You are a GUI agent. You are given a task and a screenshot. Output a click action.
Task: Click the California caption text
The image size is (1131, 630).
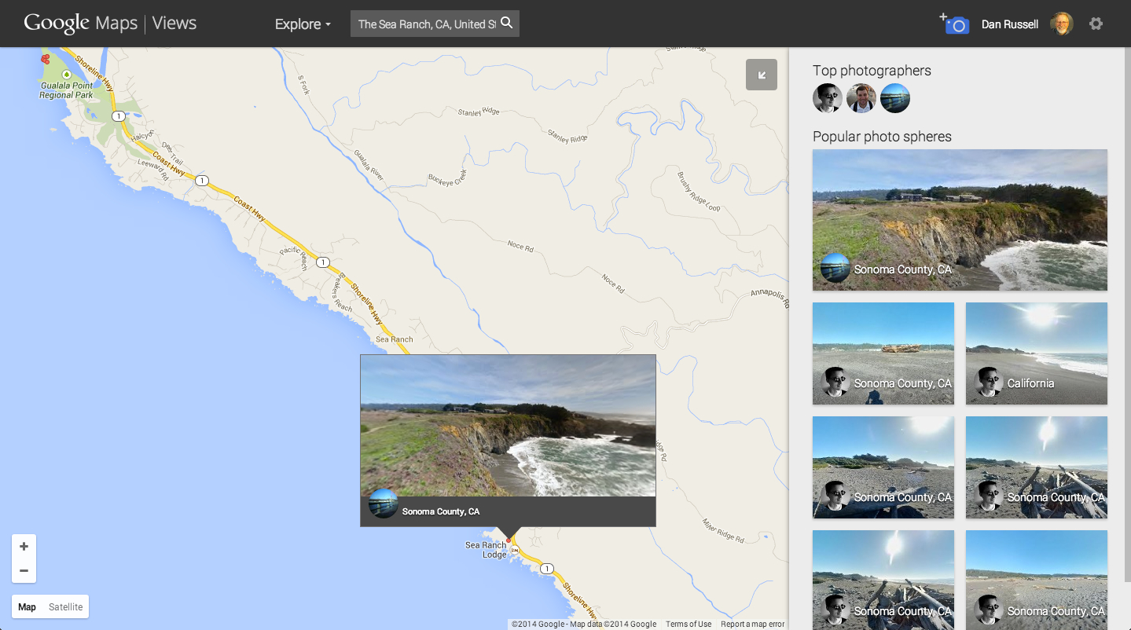click(x=1030, y=383)
